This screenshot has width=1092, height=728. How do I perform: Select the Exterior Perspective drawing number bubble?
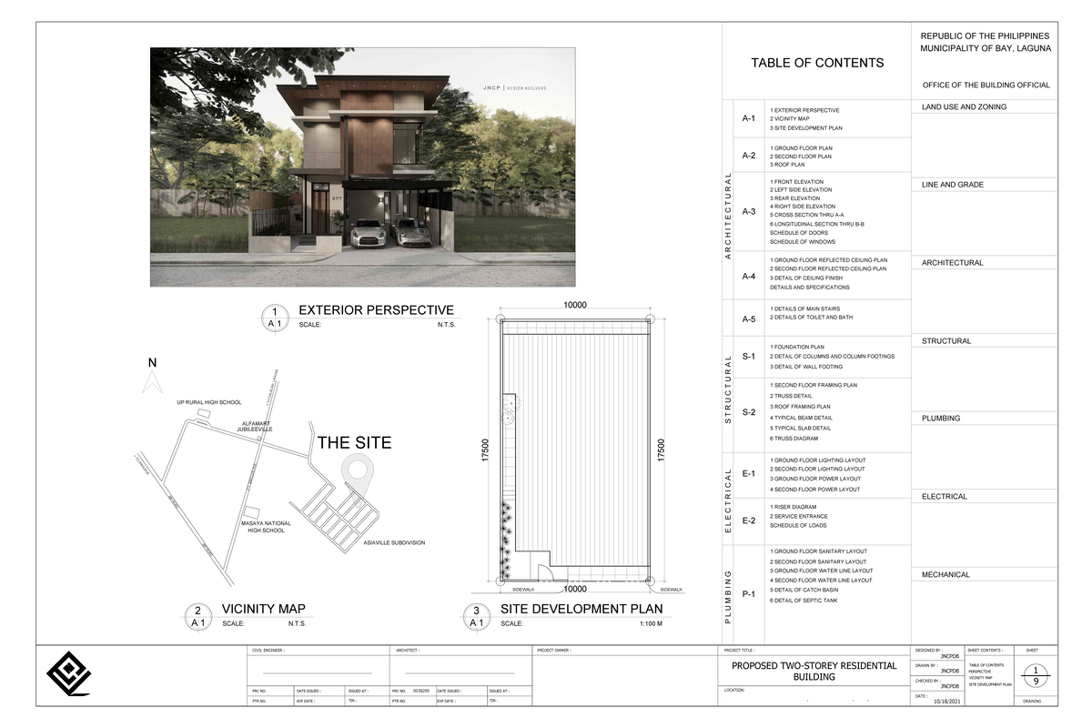coord(276,318)
